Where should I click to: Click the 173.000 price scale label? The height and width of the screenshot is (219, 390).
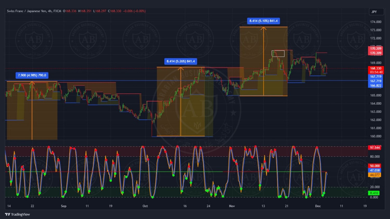376,30
